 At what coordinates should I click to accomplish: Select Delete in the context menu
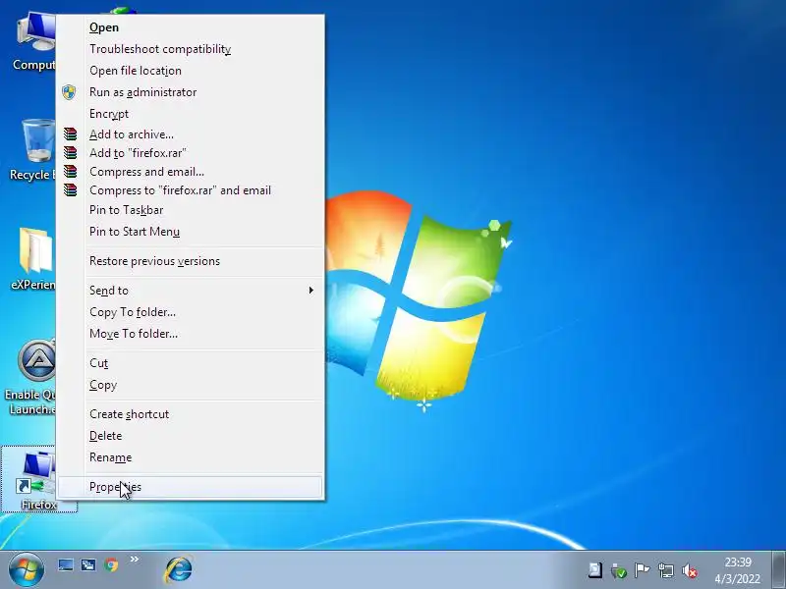[x=191, y=436]
